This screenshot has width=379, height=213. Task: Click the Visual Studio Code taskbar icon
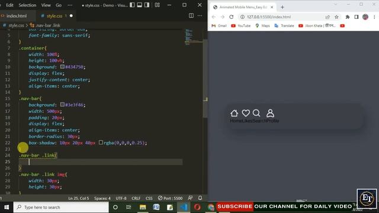(x=184, y=207)
